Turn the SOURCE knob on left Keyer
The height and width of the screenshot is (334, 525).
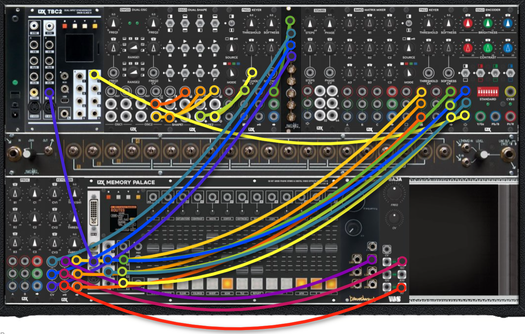(232, 48)
